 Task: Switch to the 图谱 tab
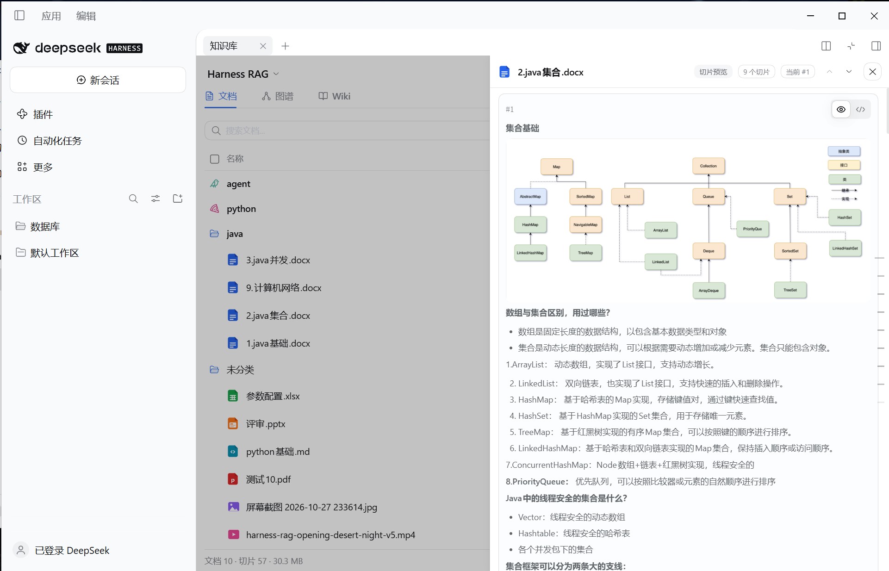tap(277, 96)
